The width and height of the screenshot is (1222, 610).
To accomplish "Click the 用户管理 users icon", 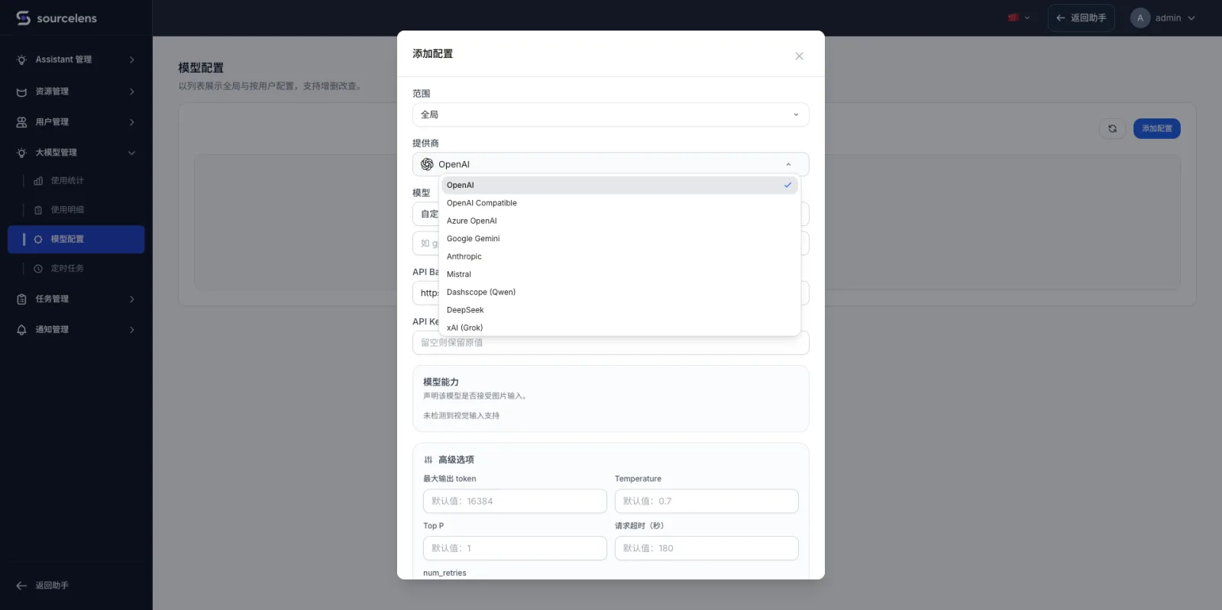I will click(21, 122).
